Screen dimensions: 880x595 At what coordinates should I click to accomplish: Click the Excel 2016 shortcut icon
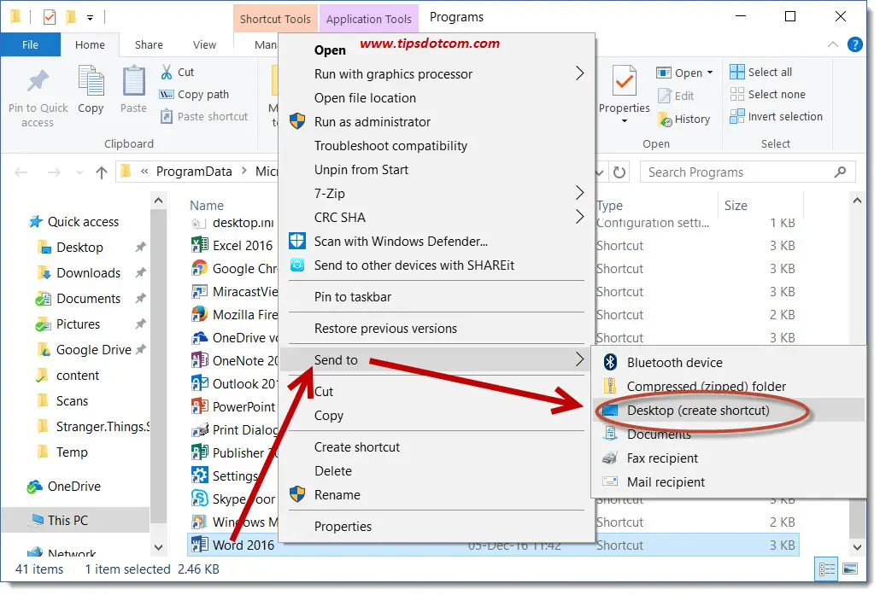pyautogui.click(x=199, y=245)
